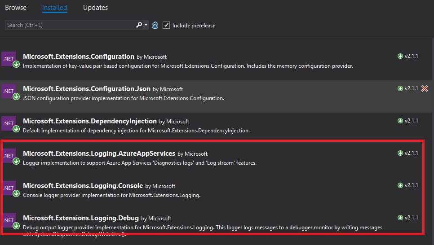Toggle the Include prerelease checkbox
This screenshot has width=434, height=245.
(166, 25)
